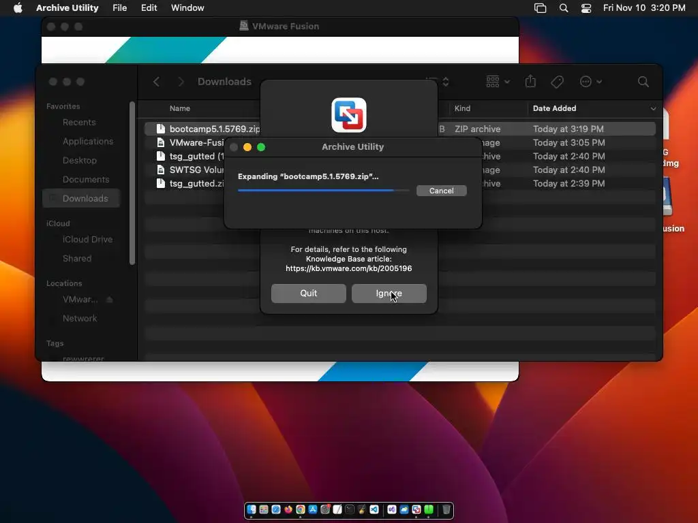Go forward in the Finder window
This screenshot has height=523, width=698.
pos(181,82)
